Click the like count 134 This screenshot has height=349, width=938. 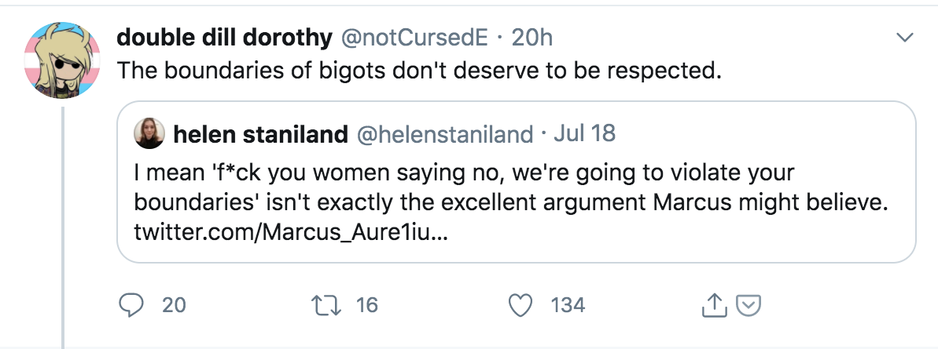(x=568, y=305)
